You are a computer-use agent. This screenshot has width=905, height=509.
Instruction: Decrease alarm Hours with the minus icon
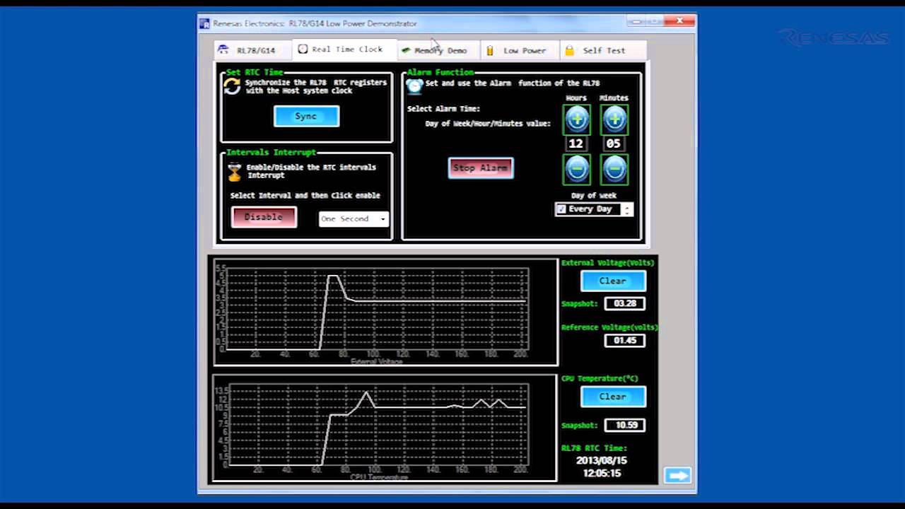point(576,170)
